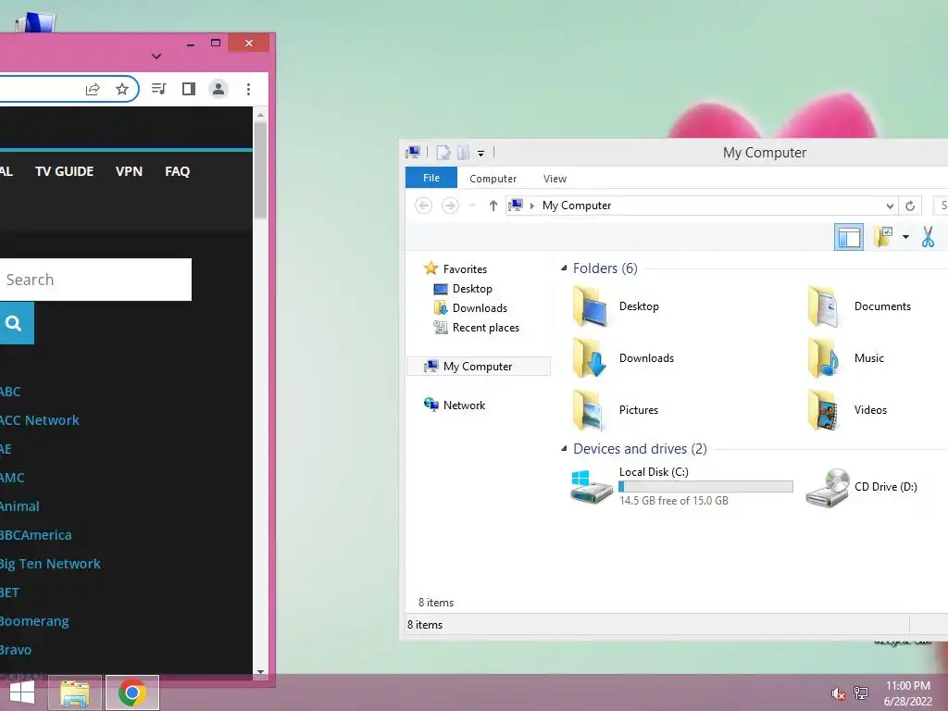Select the CD Drive (D:)
948x711 pixels.
862,487
